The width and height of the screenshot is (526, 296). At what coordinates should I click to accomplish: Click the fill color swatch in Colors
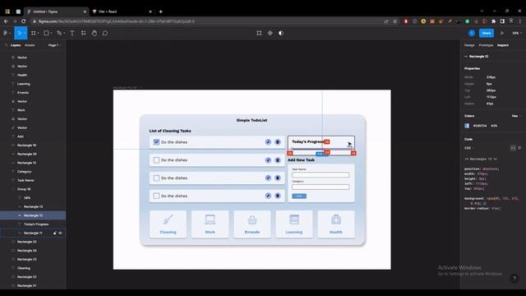(x=467, y=126)
